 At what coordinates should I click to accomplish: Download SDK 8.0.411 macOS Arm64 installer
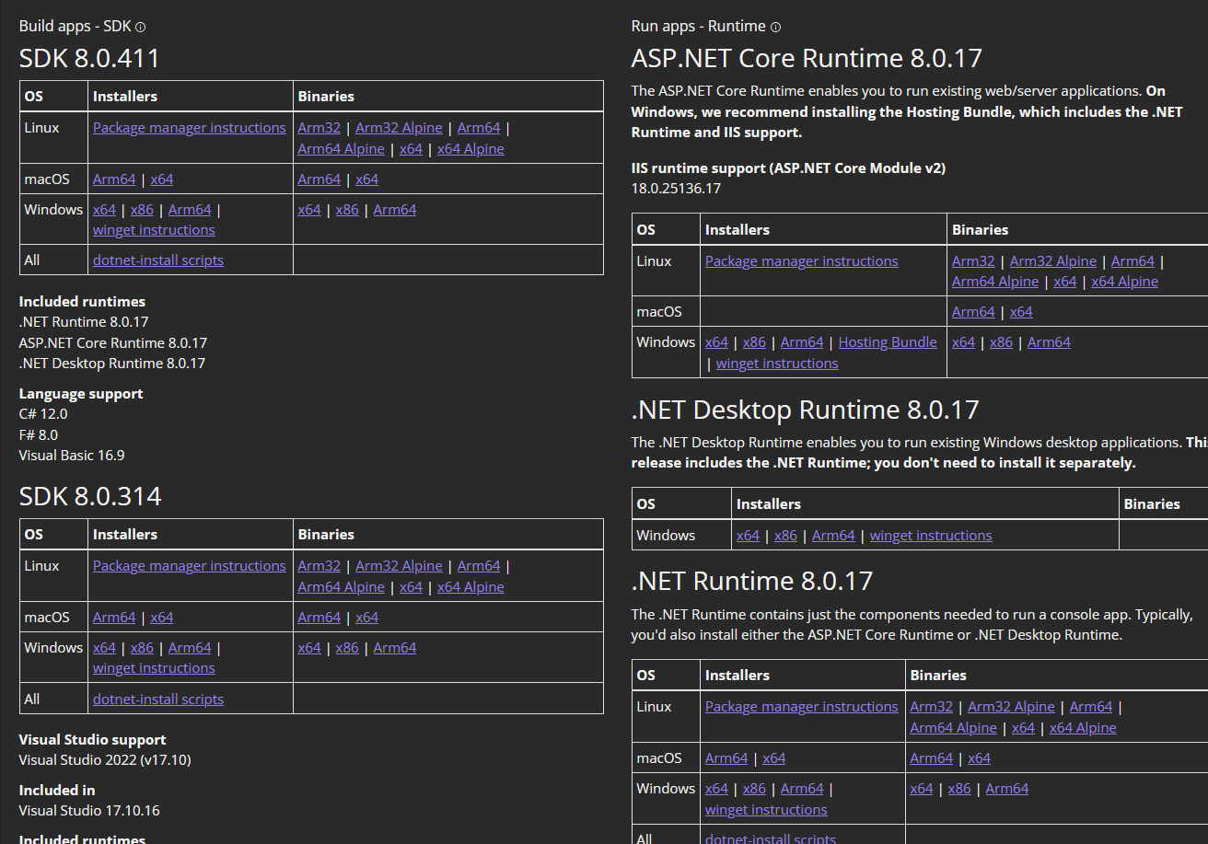tap(114, 179)
